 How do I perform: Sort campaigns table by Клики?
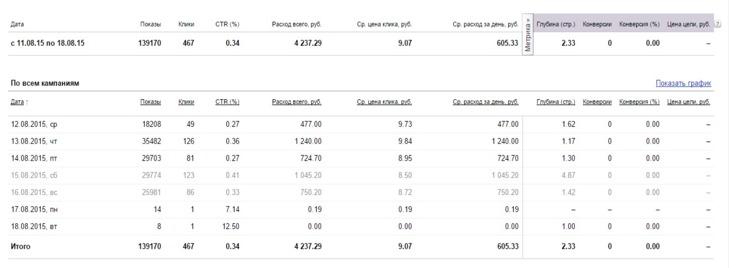pyautogui.click(x=186, y=102)
